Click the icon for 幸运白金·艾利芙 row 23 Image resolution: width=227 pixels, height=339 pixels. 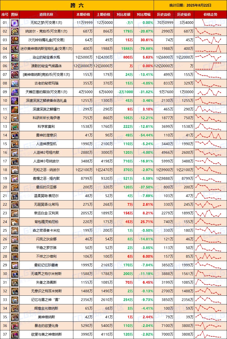pyautogui.click(x=15, y=213)
